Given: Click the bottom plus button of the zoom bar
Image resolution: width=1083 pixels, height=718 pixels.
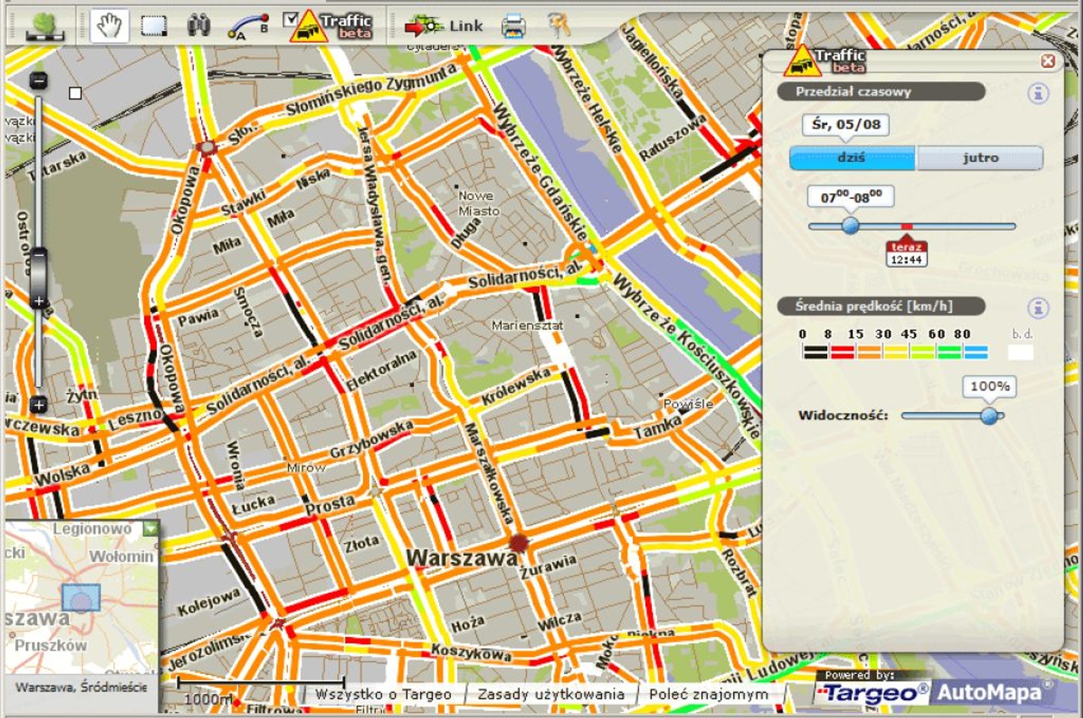Looking at the screenshot, I should point(39,405).
